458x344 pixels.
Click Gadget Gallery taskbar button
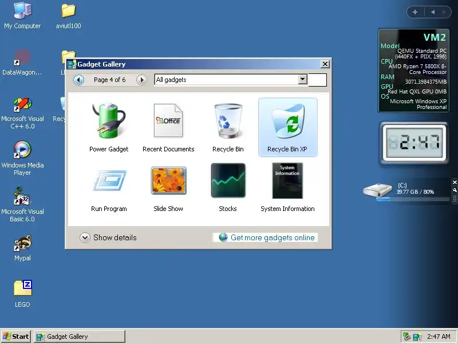tap(80, 337)
